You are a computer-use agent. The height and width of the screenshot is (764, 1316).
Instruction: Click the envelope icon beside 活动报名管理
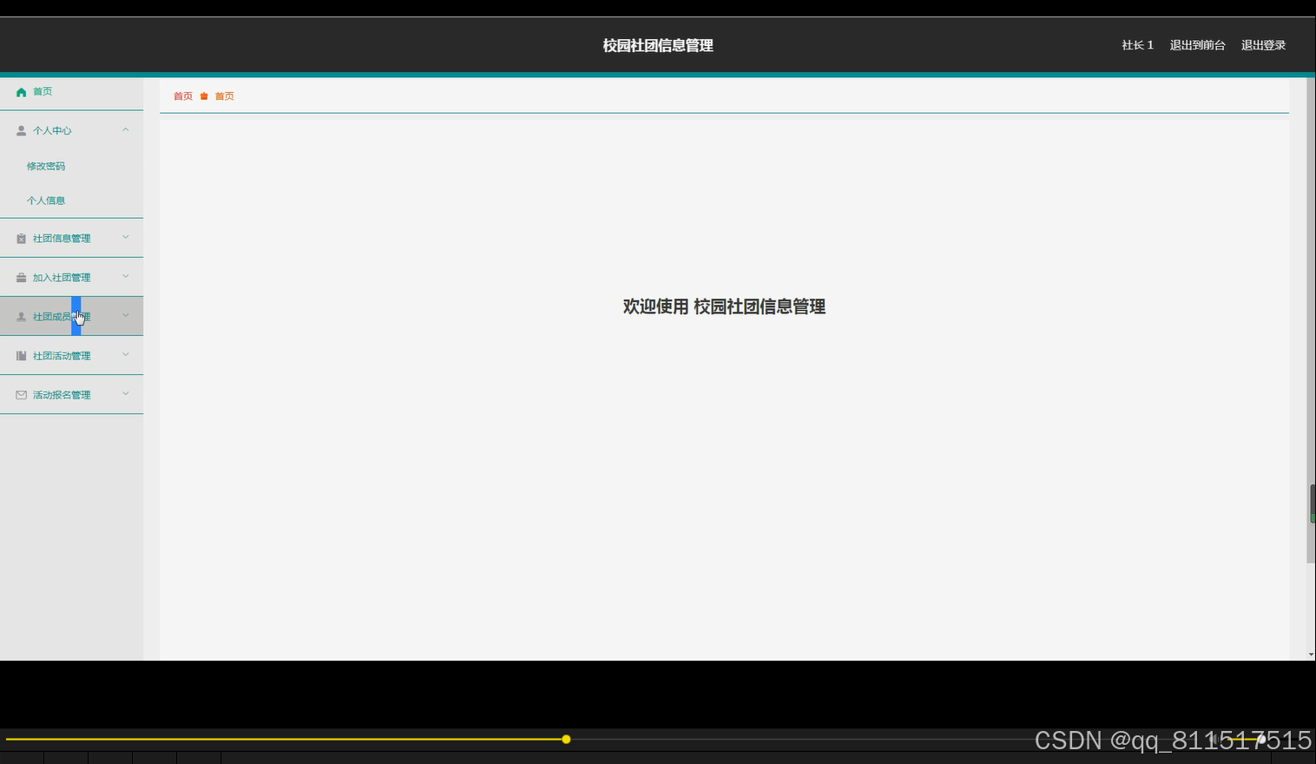pos(21,395)
